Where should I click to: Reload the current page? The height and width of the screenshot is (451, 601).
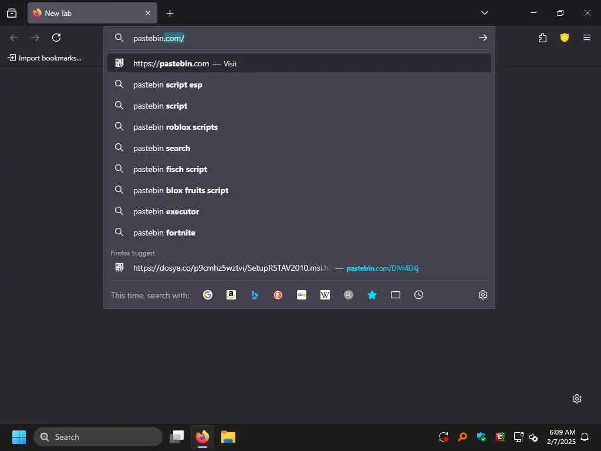(x=56, y=38)
